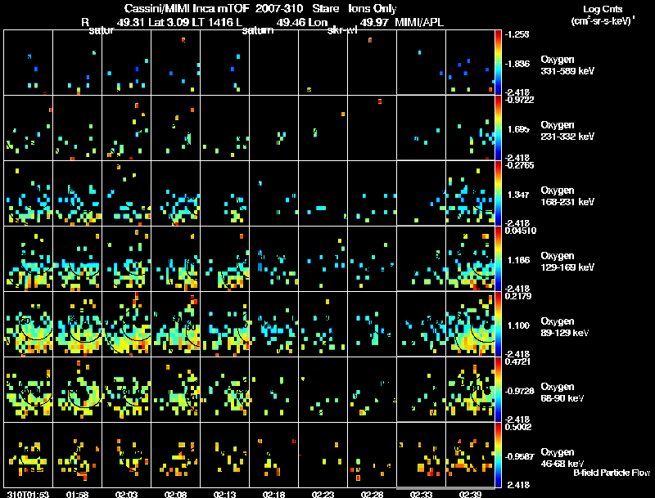
Task: Select the colorbar beside Oxygen 89-129 keV
Action: [498, 324]
